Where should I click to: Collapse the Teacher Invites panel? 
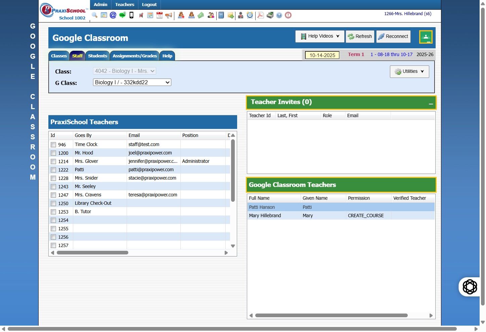431,103
